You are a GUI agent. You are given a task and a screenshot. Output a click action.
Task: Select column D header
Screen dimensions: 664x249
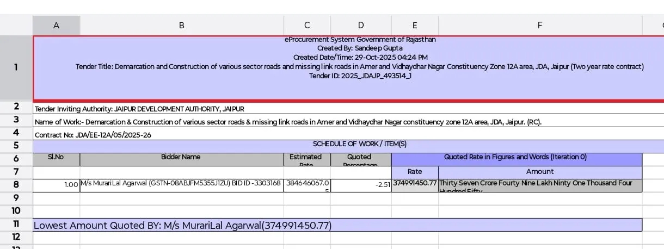[361, 25]
